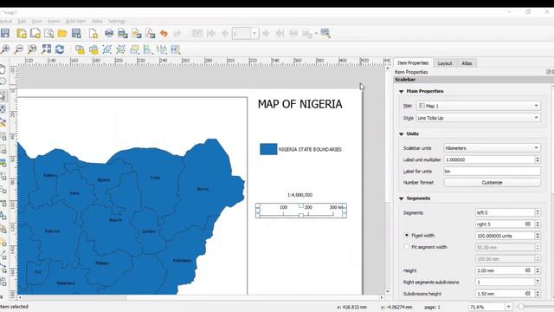Click the canvas horizontal scrollbar
Viewport: 554px width, 312px height.
(x=200, y=298)
